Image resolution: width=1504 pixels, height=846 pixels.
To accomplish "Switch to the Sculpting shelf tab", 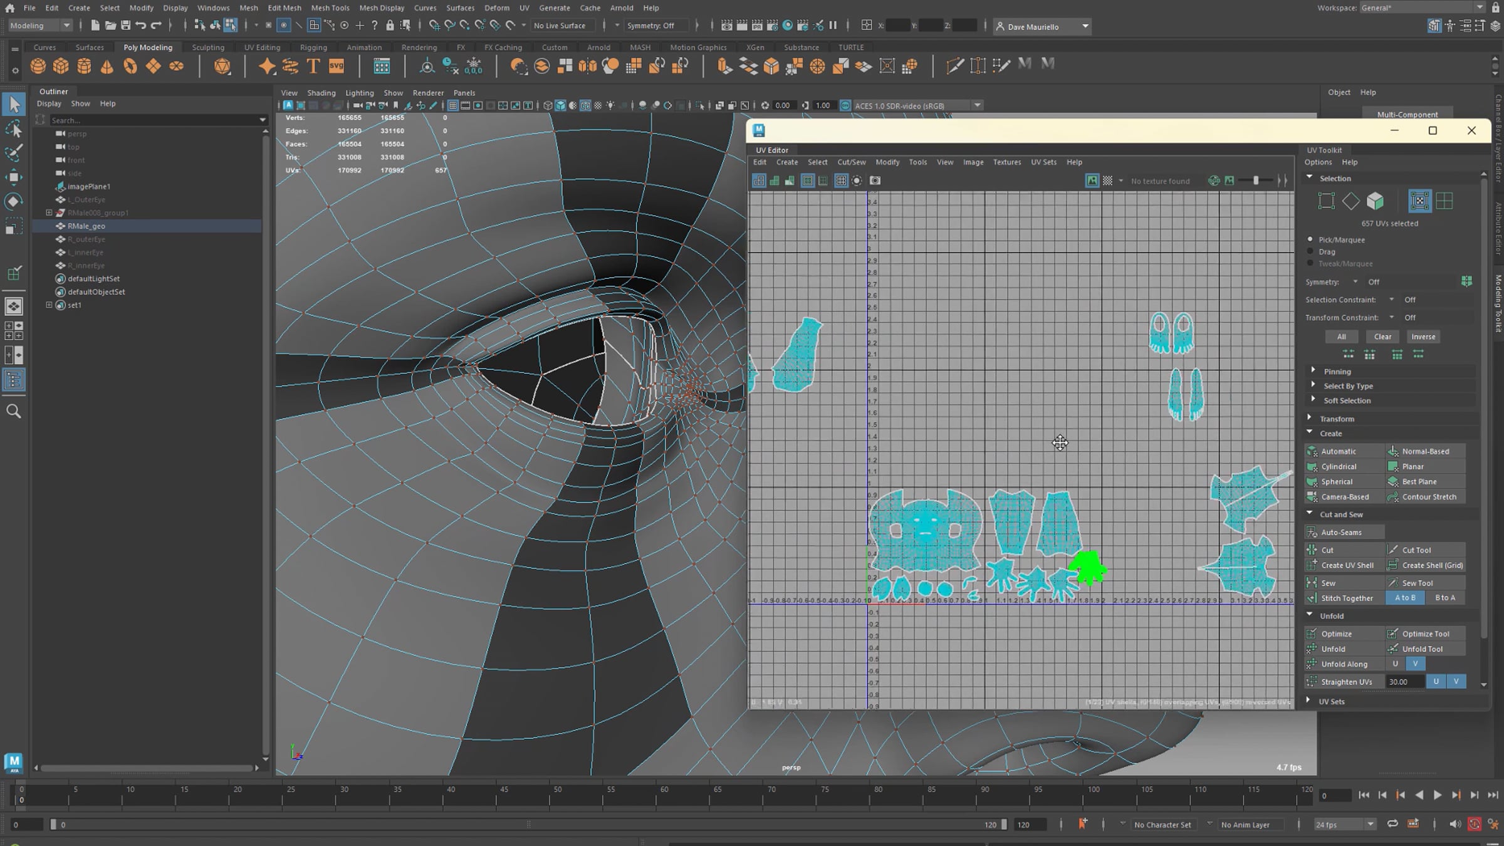I will (207, 47).
